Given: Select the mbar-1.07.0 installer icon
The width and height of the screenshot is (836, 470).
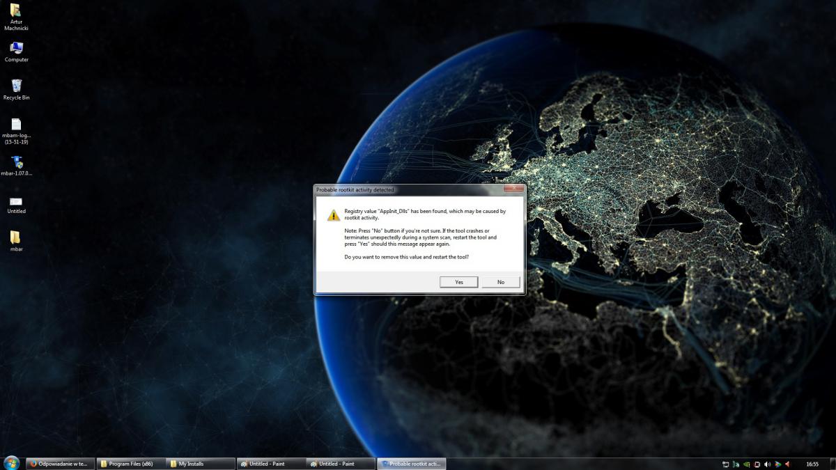Looking at the screenshot, I should (16, 166).
